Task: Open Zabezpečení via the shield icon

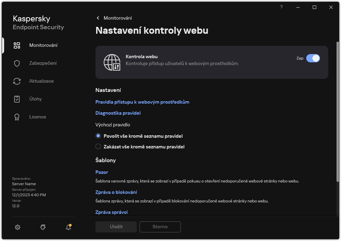Action: pos(17,63)
